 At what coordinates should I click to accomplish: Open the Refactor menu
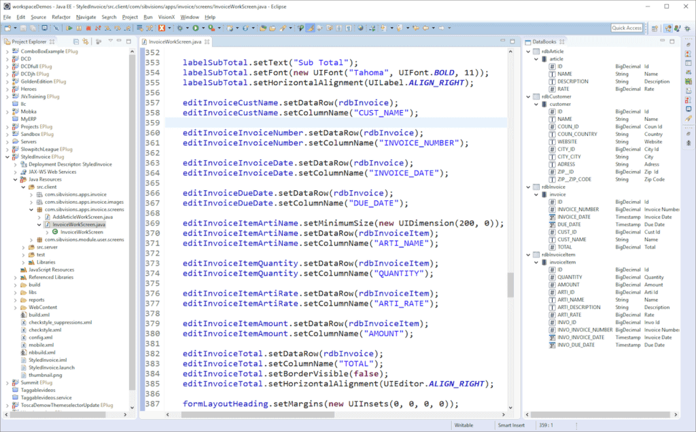coord(60,17)
